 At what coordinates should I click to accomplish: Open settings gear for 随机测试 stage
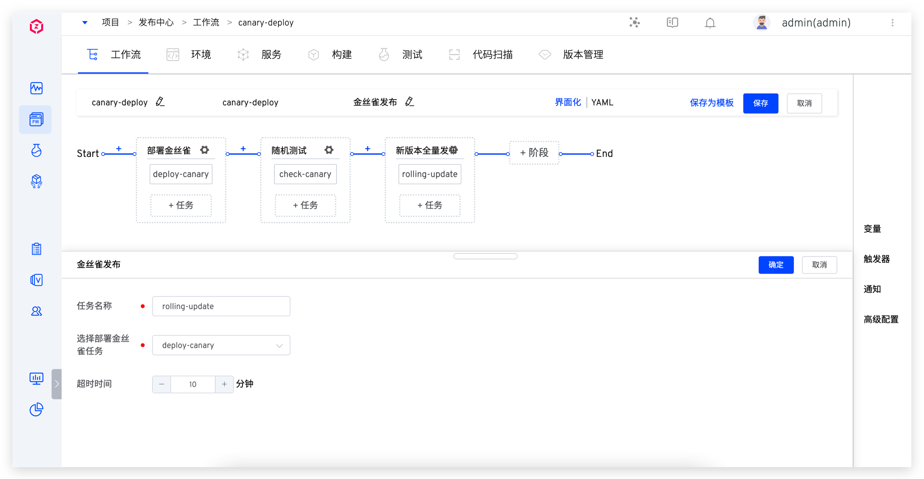tap(329, 150)
